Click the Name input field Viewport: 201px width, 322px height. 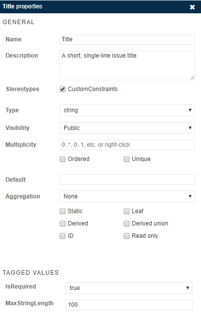[x=127, y=39]
